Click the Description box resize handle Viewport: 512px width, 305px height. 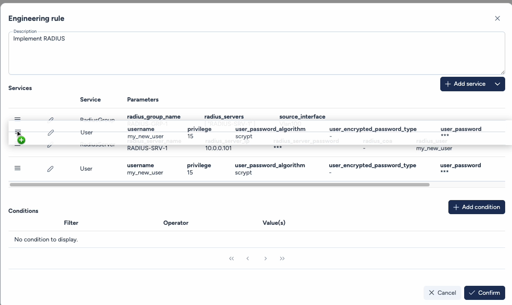click(x=503, y=73)
